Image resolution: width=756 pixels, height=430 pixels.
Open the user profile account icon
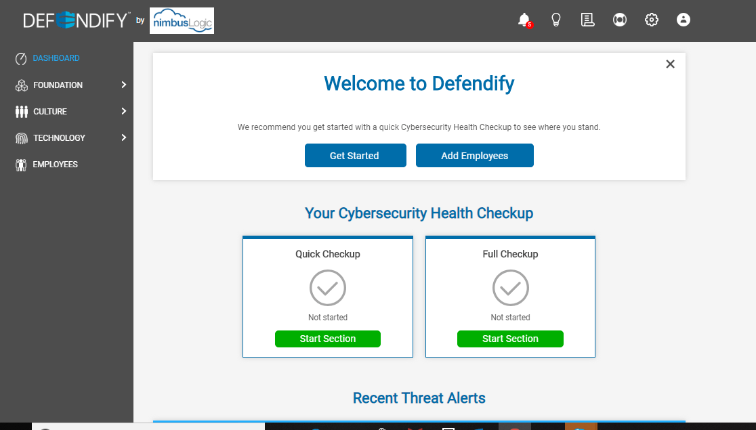[x=683, y=20]
